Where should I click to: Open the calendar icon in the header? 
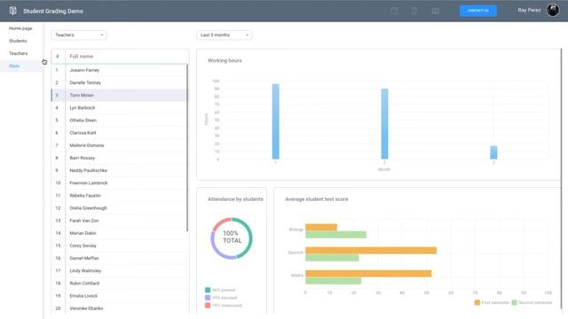(394, 11)
